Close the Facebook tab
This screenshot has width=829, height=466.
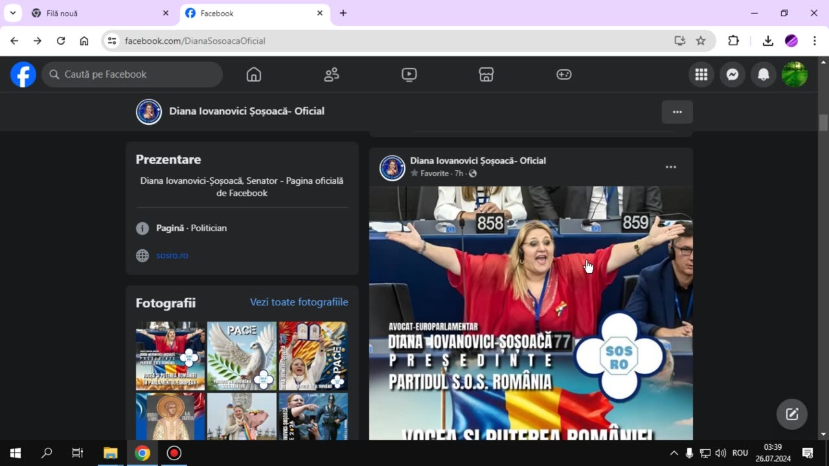click(320, 13)
